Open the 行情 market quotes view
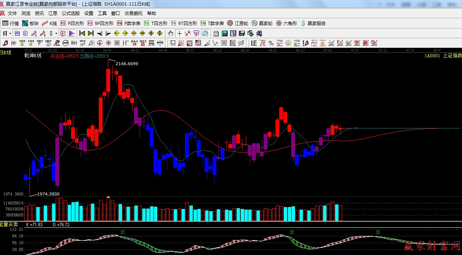 [10, 23]
